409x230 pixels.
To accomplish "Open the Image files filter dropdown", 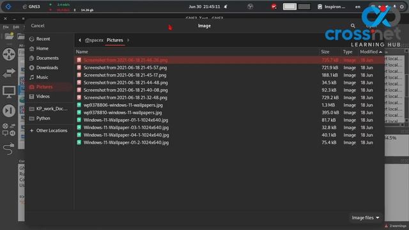I will (x=365, y=217).
